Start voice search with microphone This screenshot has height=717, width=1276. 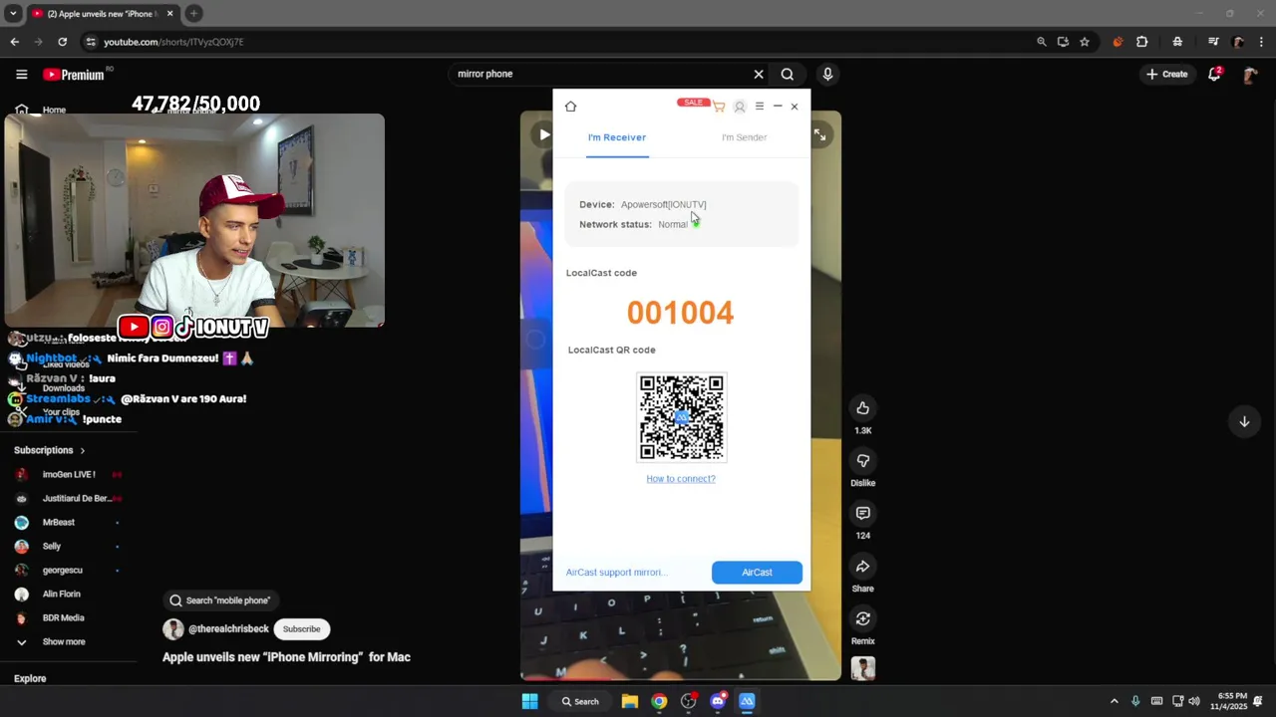click(826, 74)
